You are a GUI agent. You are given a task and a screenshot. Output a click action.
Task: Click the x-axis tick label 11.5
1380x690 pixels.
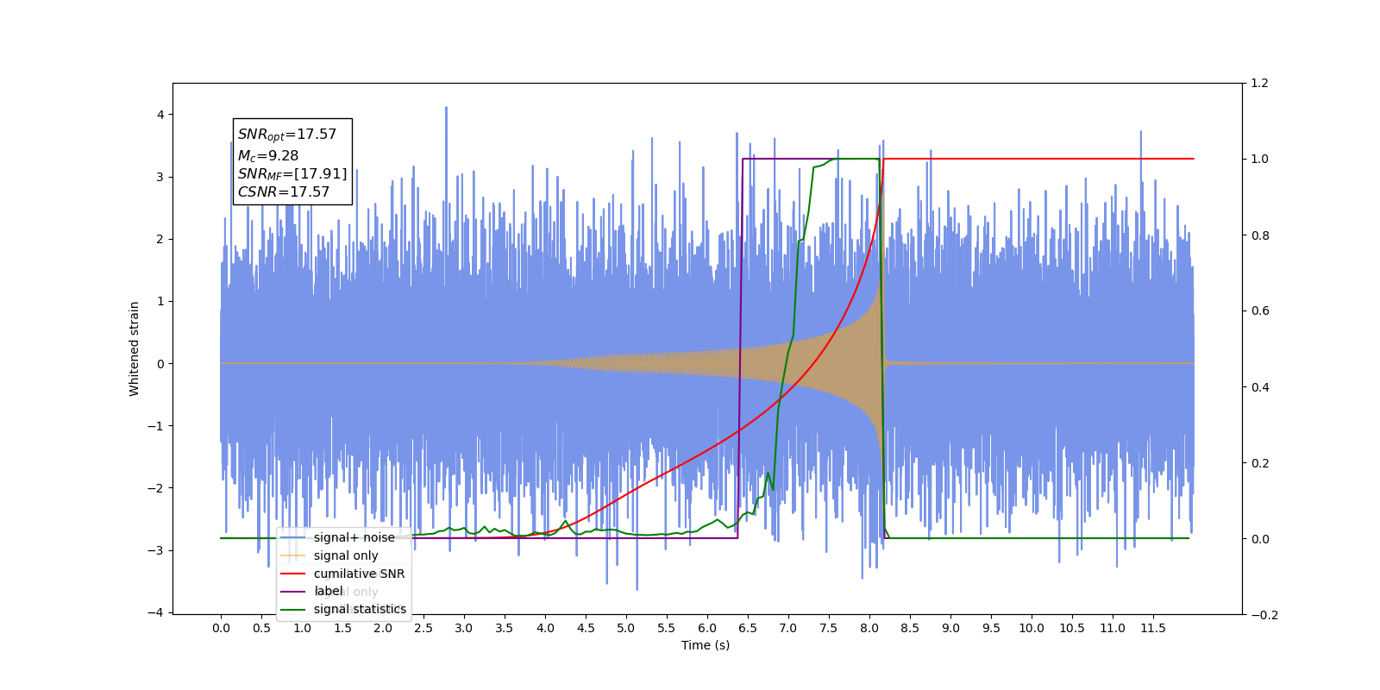(1153, 628)
